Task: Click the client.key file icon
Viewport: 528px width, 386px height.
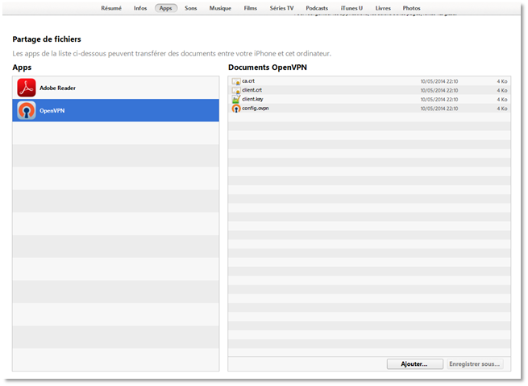Action: pyautogui.click(x=236, y=99)
